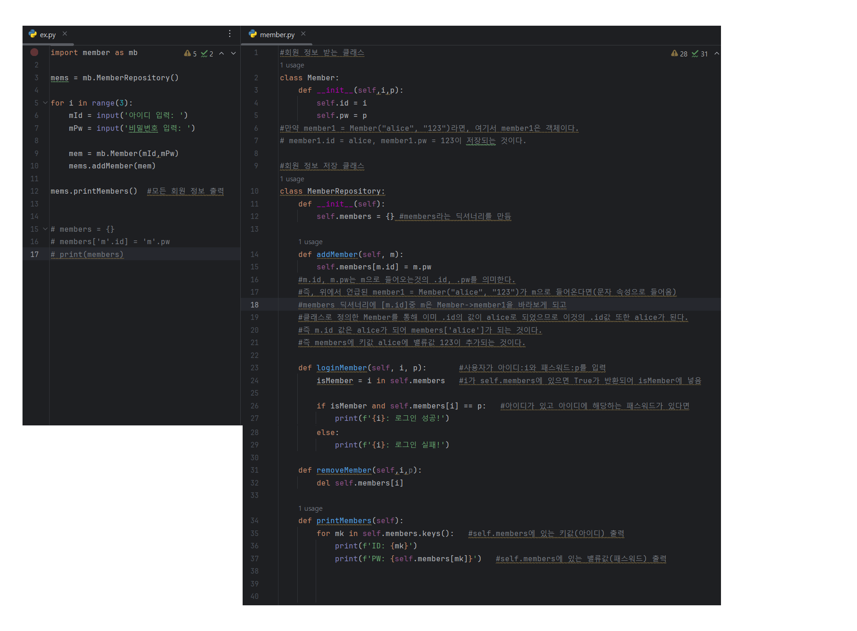Switch to the member.py editor tab
Screen dimensions: 857x631
pos(277,34)
